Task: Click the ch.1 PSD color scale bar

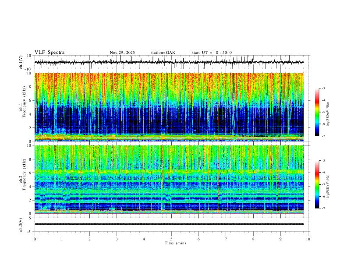Action: pyautogui.click(x=317, y=112)
